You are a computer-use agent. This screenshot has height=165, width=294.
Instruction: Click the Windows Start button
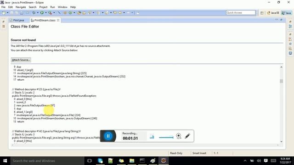click(5, 161)
